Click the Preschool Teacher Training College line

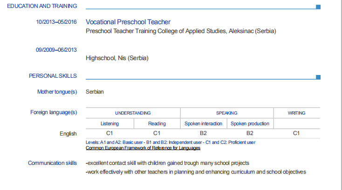(181, 31)
